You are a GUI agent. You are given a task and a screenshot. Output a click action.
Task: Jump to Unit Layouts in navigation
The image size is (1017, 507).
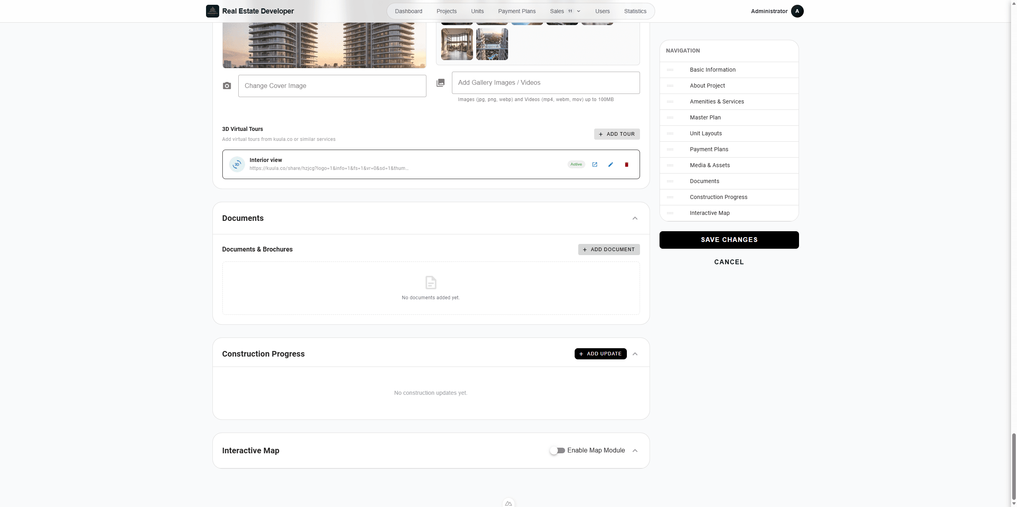[x=729, y=134]
